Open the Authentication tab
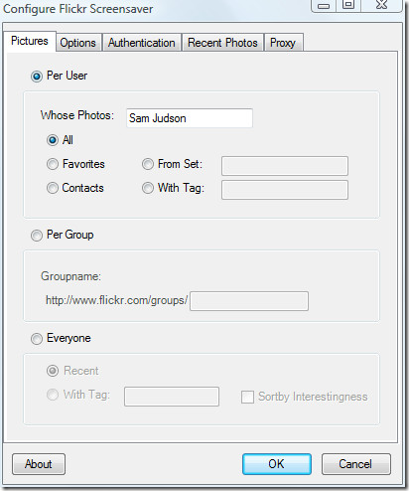This screenshot has width=409, height=491. [142, 43]
